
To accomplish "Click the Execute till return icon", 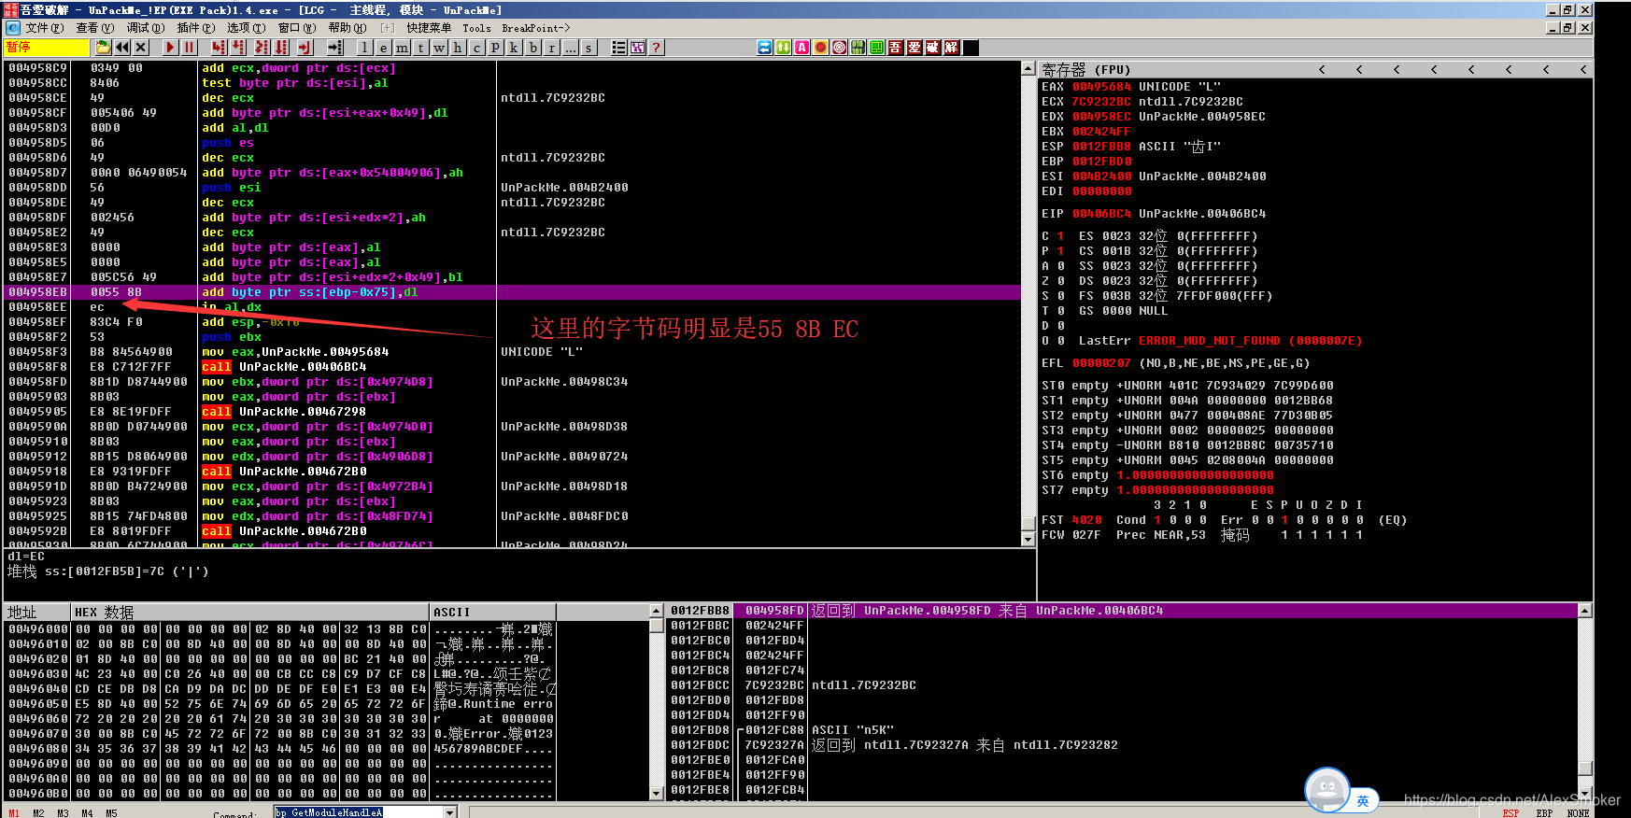I will pyautogui.click(x=305, y=48).
